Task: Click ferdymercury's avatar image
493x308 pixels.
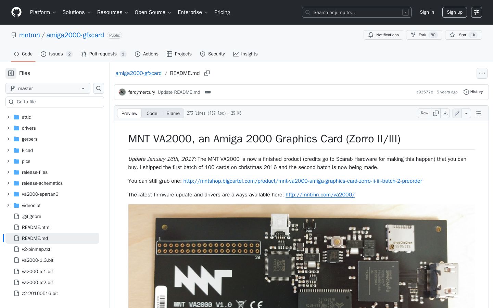Action: pyautogui.click(x=122, y=92)
